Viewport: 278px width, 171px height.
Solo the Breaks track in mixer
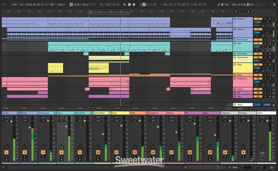point(24,157)
